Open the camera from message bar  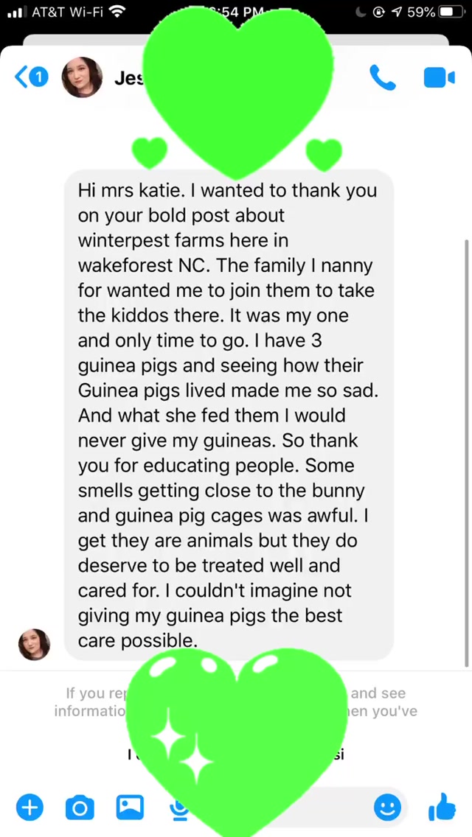[80, 808]
